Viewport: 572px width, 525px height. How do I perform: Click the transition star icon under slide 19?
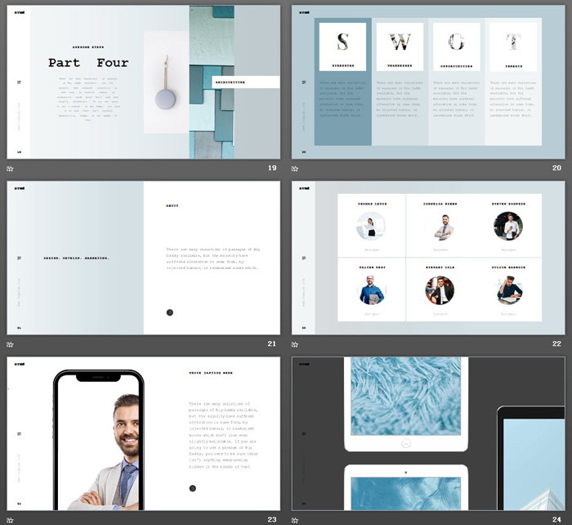click(x=11, y=168)
